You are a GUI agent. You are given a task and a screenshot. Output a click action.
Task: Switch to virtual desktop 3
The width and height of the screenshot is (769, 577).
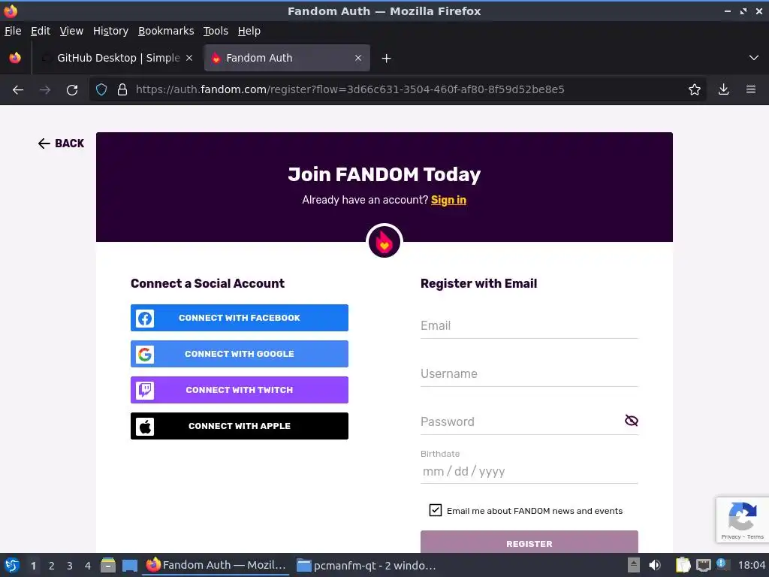tap(70, 566)
